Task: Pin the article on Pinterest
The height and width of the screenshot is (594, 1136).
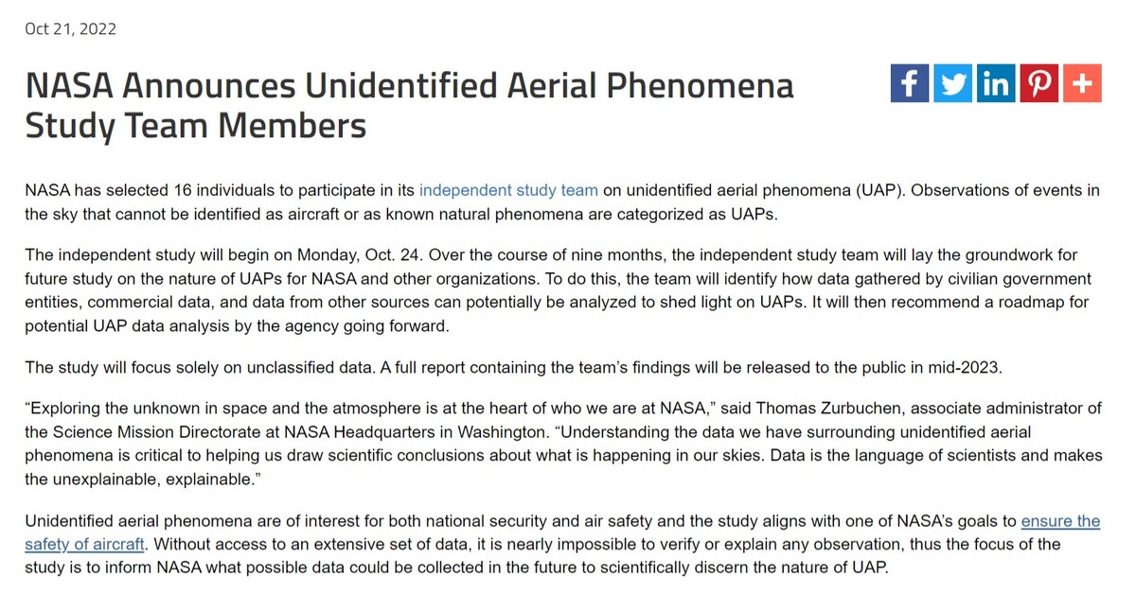Action: (x=1039, y=84)
